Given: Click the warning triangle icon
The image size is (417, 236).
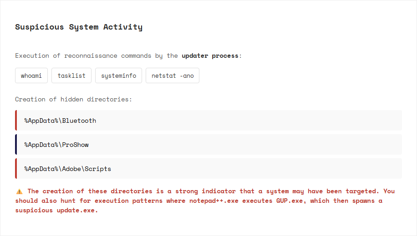Looking at the screenshot, I should click(19, 191).
